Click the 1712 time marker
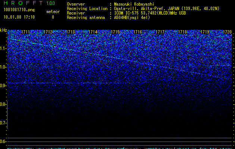The image size is (235, 149). [48, 32]
